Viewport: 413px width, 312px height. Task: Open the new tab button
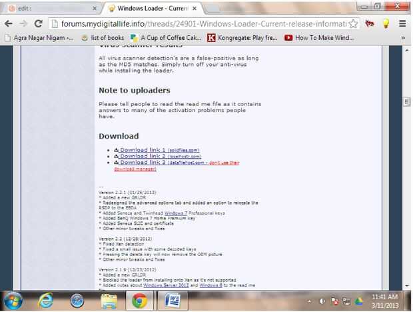coord(212,9)
